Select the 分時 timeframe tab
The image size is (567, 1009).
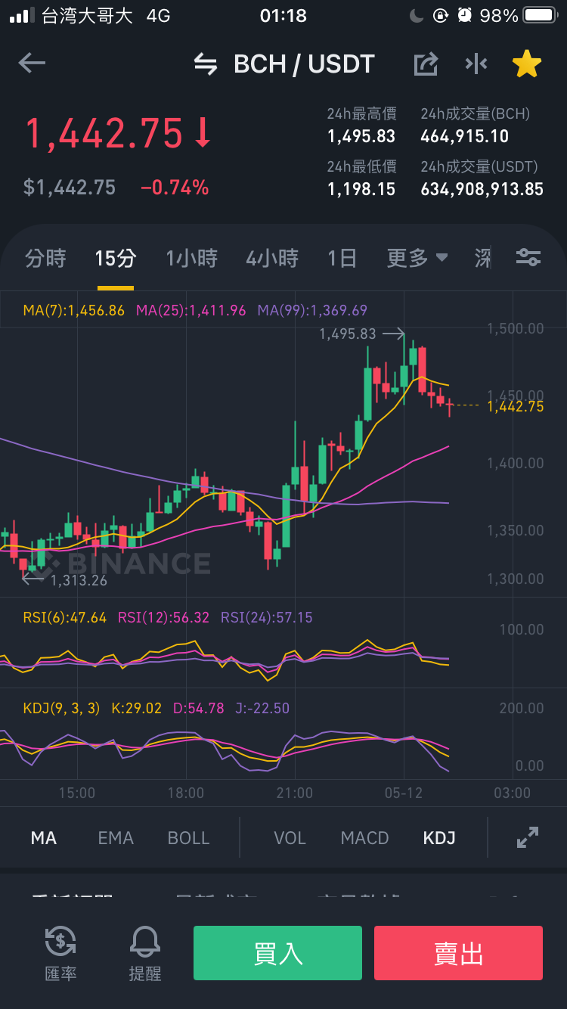point(45,259)
